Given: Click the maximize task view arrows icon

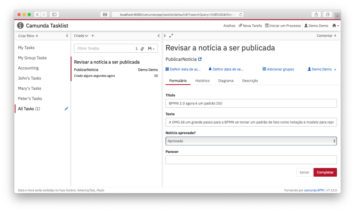Looking at the screenshot, I should click(171, 36).
